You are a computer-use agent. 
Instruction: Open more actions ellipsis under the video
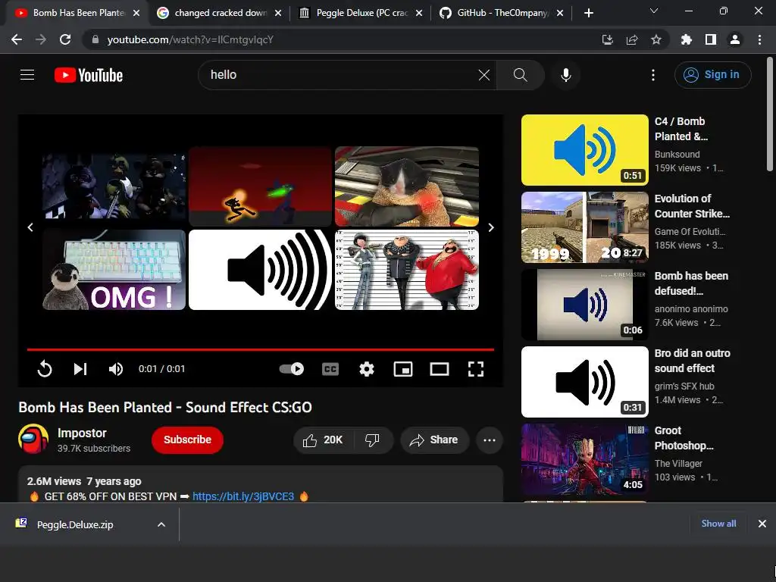(490, 440)
